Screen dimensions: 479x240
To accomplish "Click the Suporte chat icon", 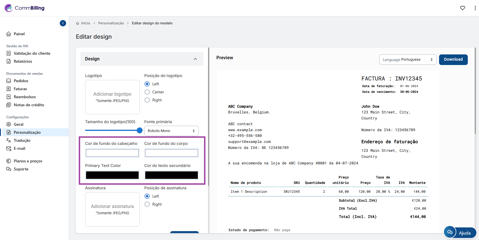I will (9, 169).
